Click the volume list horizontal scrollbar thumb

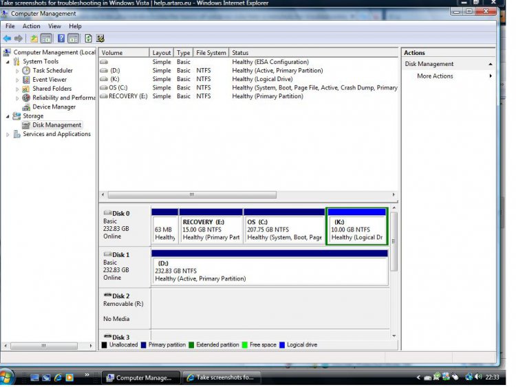[x=192, y=195]
